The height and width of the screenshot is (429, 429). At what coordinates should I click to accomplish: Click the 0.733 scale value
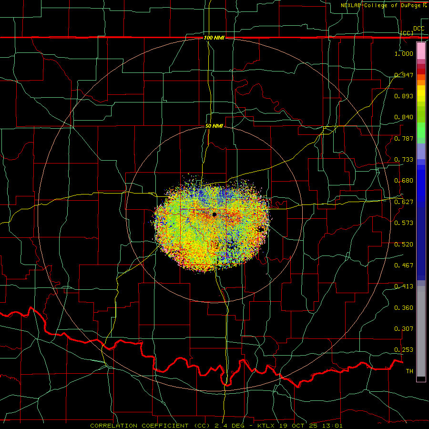point(404,160)
